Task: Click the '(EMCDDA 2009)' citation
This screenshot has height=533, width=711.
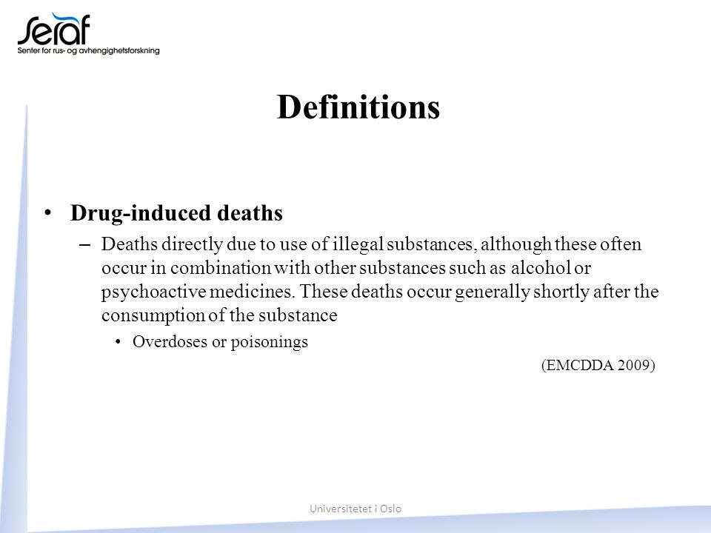Action: tap(598, 365)
